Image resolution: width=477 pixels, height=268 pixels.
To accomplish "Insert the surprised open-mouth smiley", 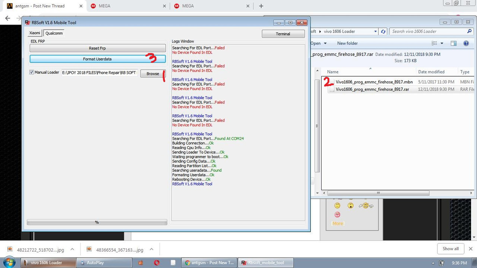I will [x=350, y=205].
